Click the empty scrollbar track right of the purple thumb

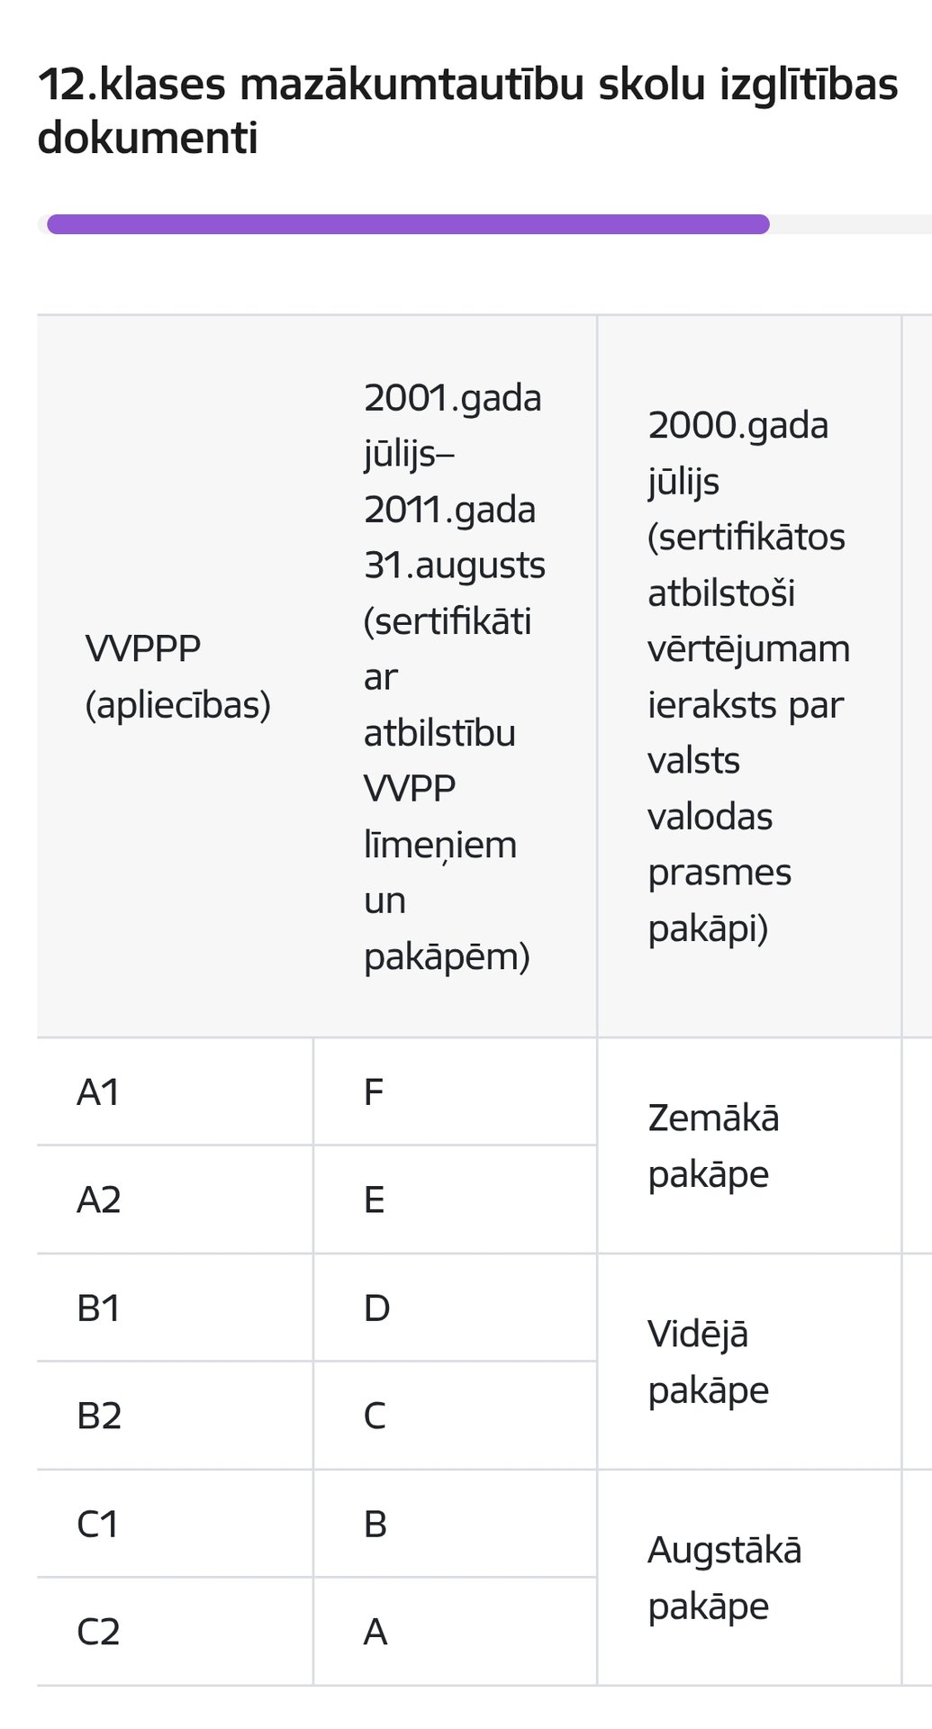849,224
